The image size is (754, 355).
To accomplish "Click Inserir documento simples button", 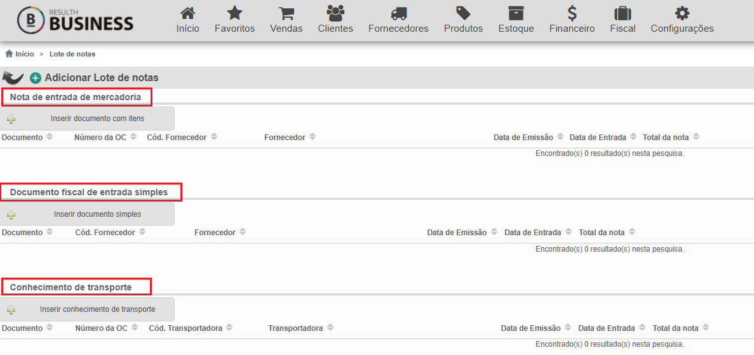I will tap(87, 214).
